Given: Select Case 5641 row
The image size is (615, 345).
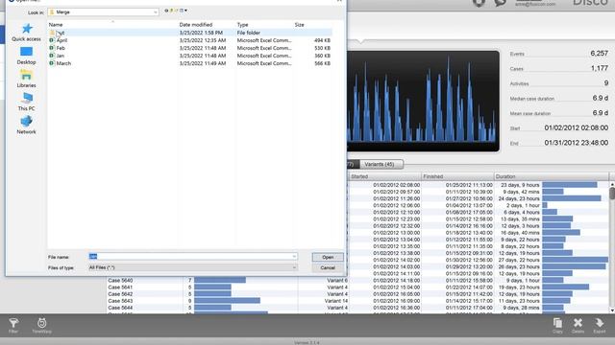Looking at the screenshot, I should point(228,287).
